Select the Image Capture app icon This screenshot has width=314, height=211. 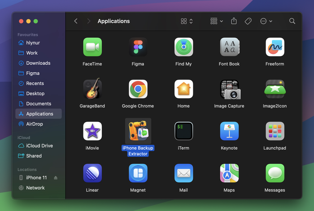point(230,90)
